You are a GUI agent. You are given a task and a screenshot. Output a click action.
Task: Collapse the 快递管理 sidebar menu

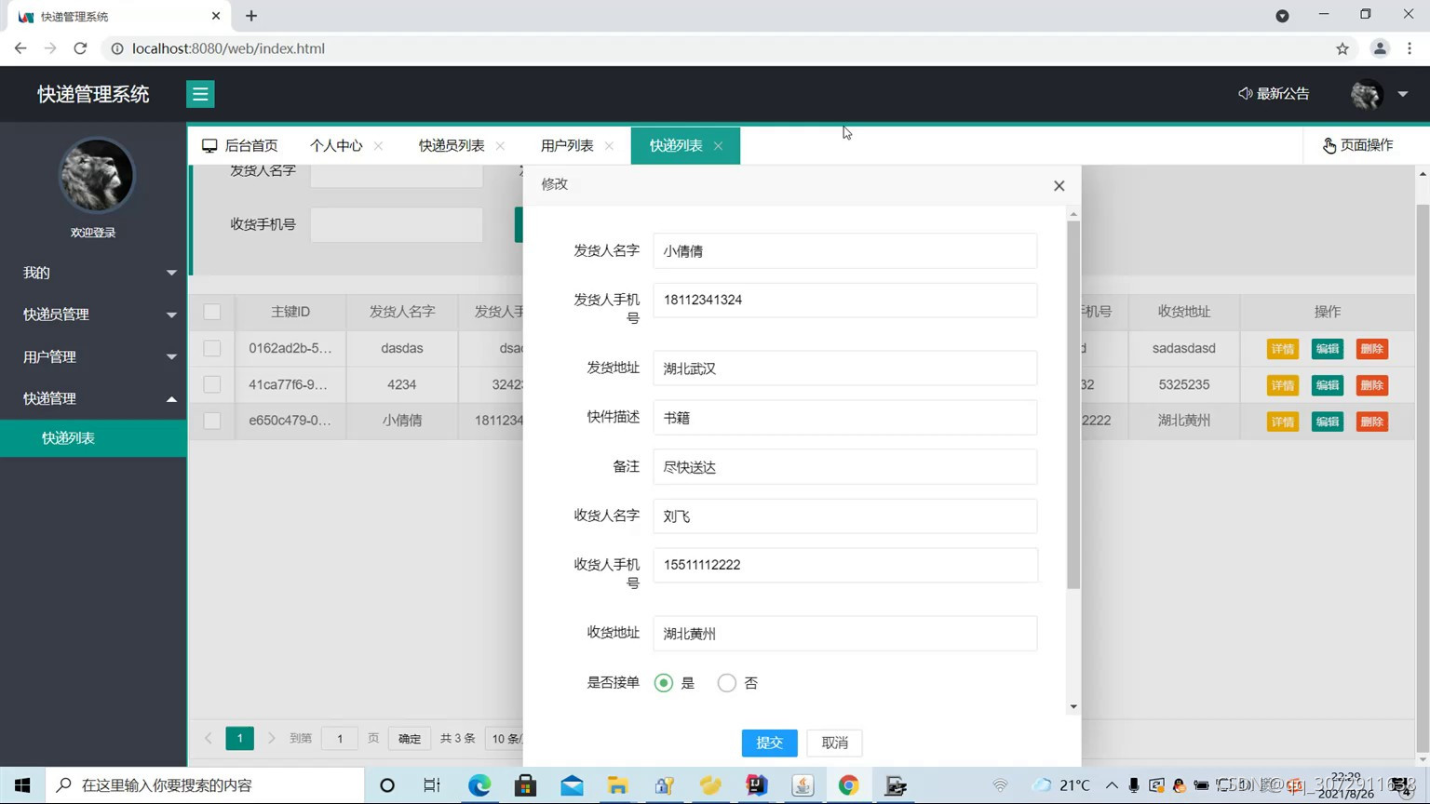pyautogui.click(x=93, y=398)
